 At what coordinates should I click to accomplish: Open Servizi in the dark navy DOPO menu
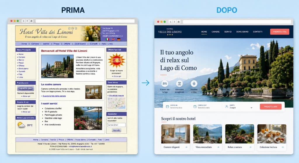click(x=228, y=32)
